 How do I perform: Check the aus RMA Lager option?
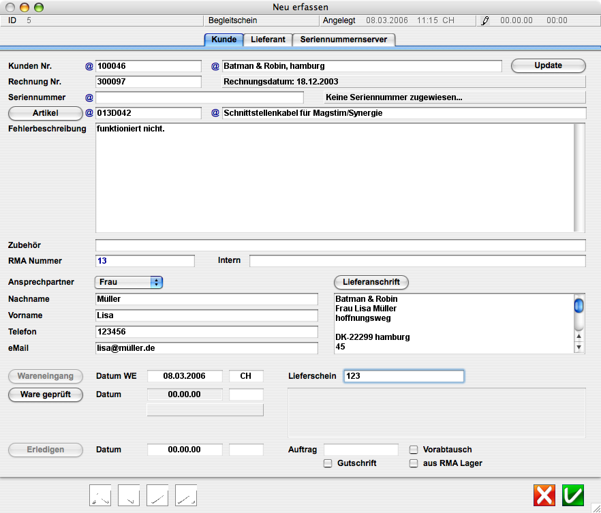click(x=414, y=463)
